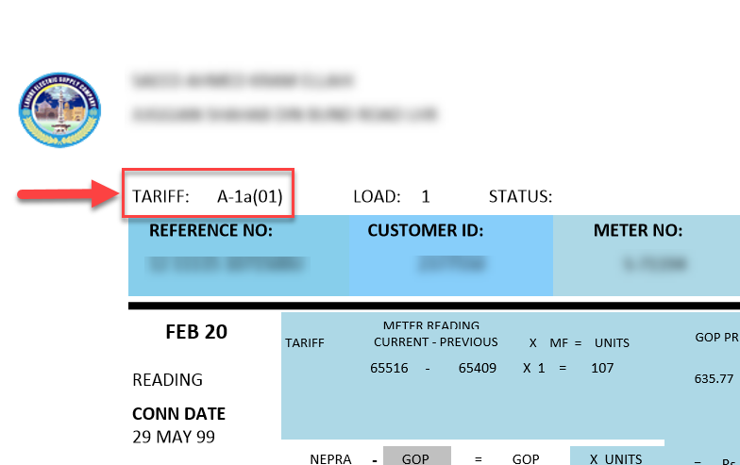Image resolution: width=740 pixels, height=465 pixels.
Task: Click the units value 107
Action: pyautogui.click(x=602, y=368)
